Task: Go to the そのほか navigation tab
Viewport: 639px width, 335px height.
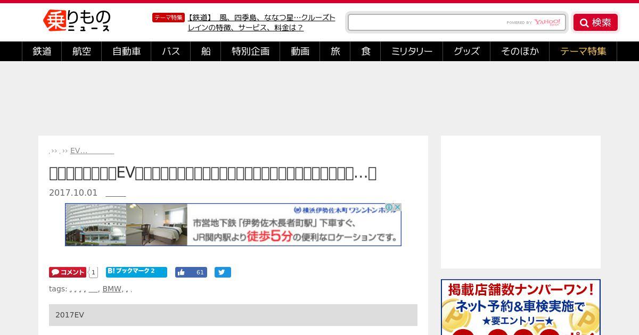Action: [x=520, y=51]
